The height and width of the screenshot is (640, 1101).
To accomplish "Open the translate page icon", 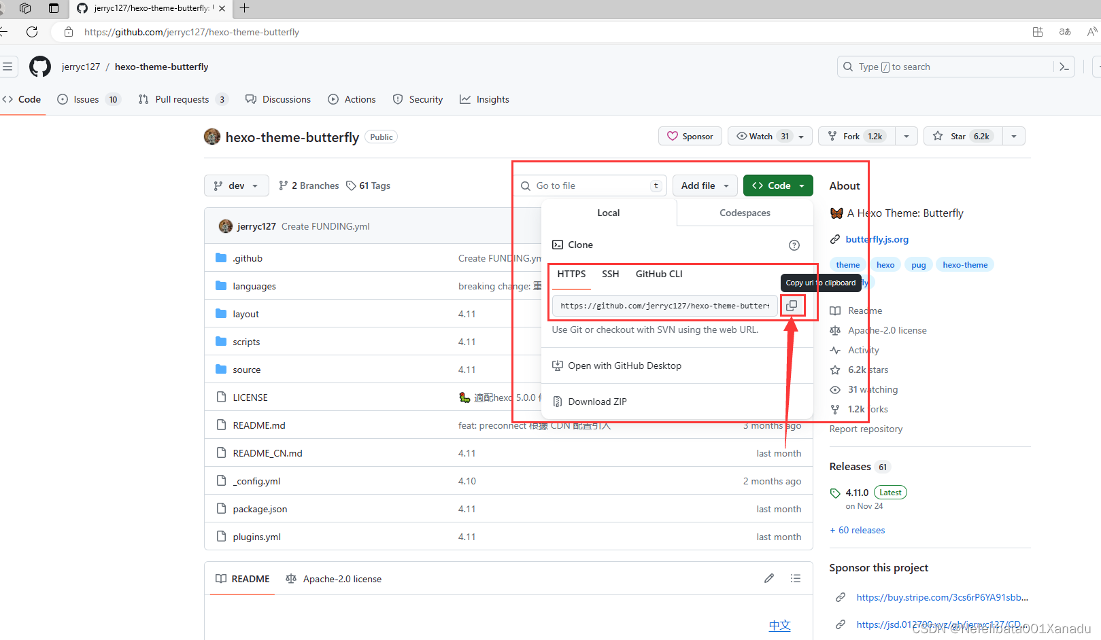I will pyautogui.click(x=1065, y=32).
